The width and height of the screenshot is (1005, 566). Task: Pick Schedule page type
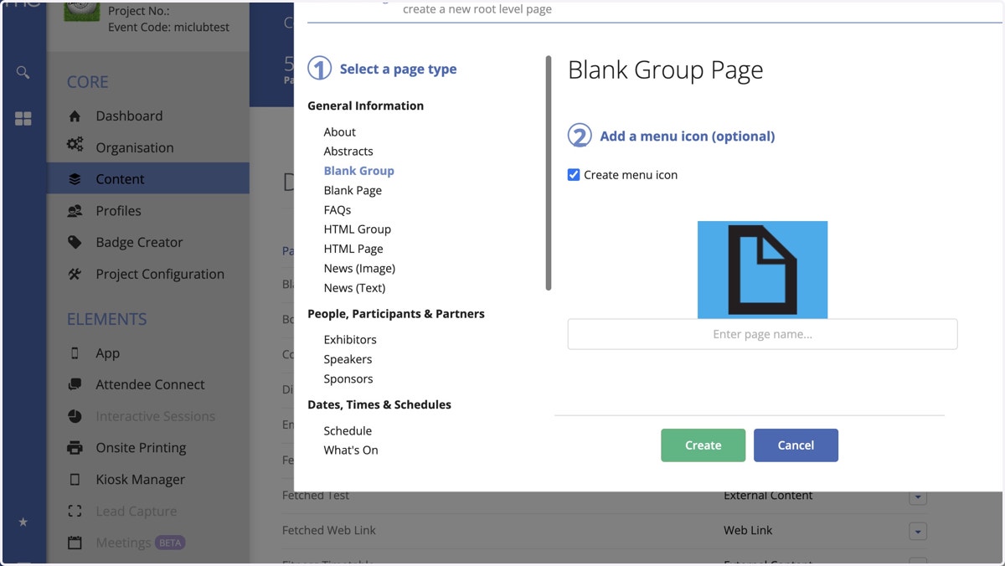pos(348,430)
